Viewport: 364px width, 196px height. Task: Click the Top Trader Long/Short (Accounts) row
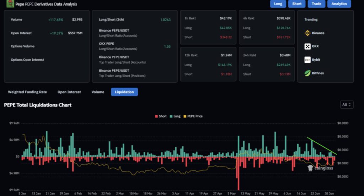click(135, 60)
